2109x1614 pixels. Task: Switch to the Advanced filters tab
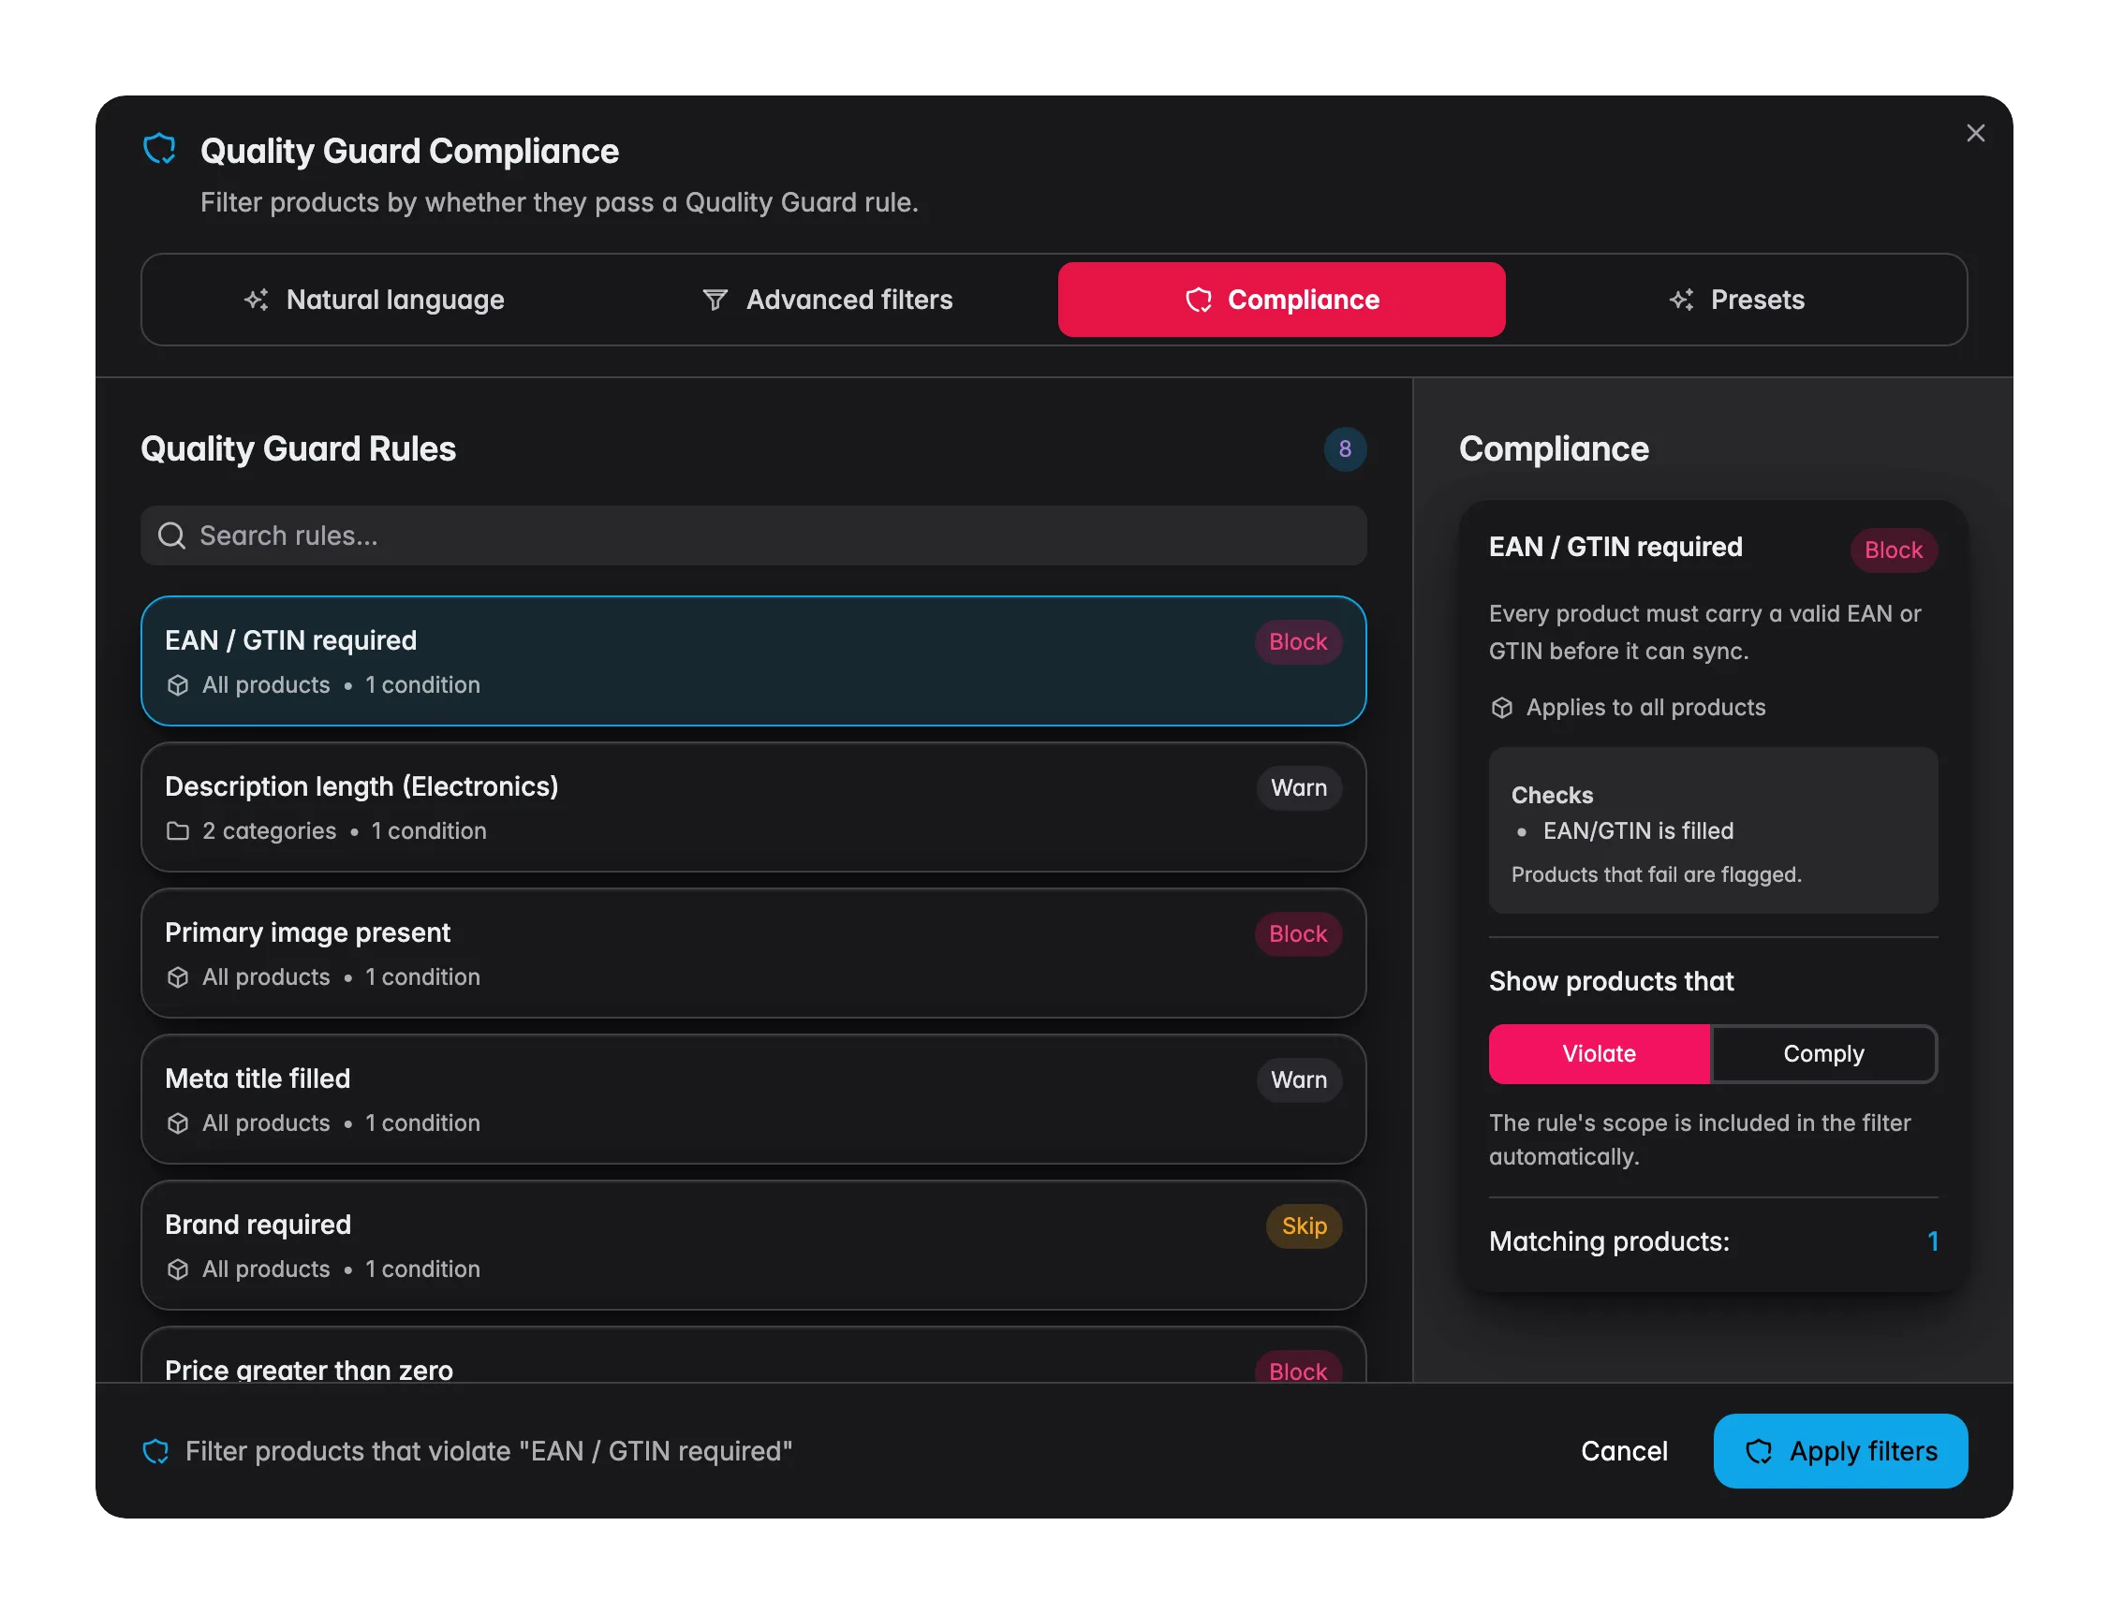pyautogui.click(x=828, y=300)
